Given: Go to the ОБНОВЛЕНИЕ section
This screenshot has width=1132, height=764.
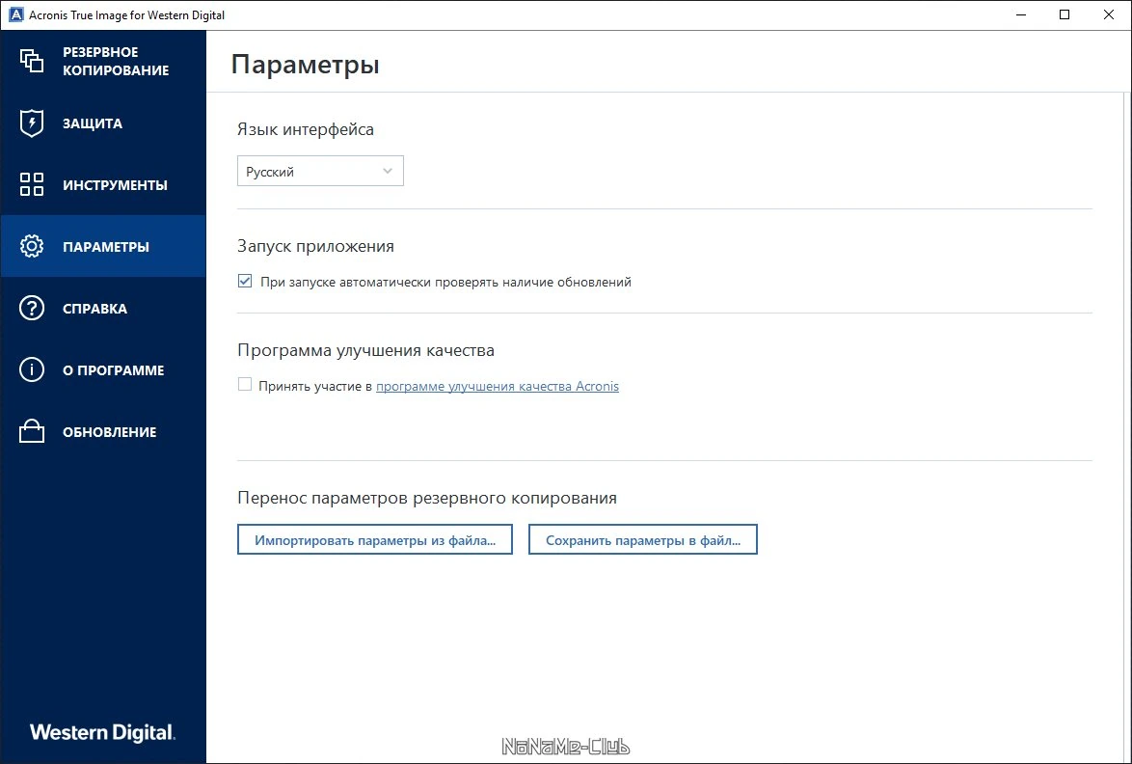Looking at the screenshot, I should pyautogui.click(x=103, y=431).
